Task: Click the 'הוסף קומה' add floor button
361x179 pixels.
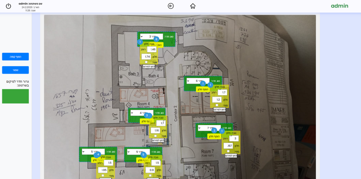Action: click(15, 57)
